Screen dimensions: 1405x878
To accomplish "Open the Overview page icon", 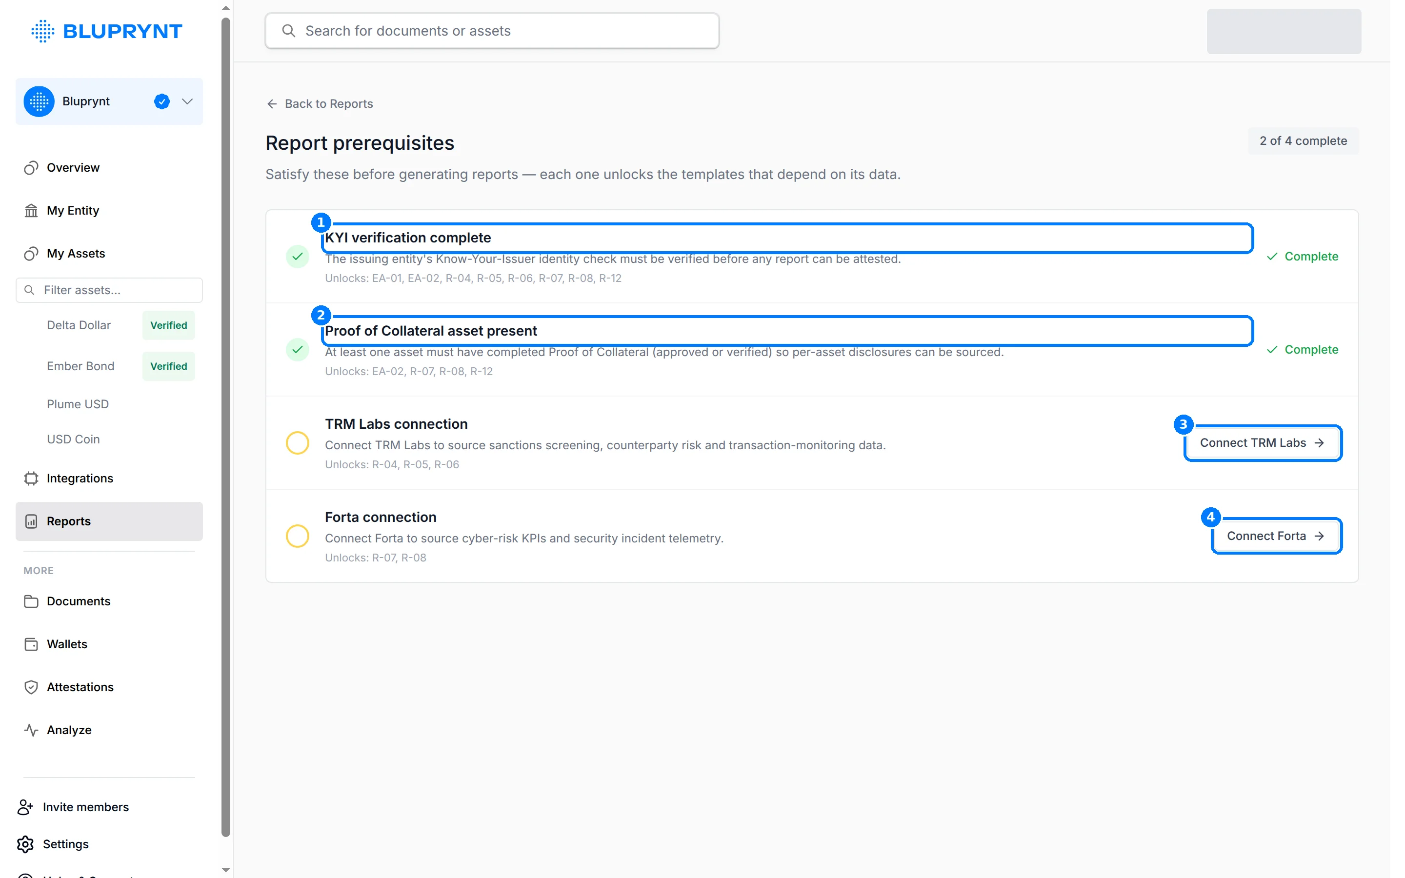I will pos(31,168).
